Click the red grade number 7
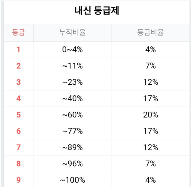 19,147
